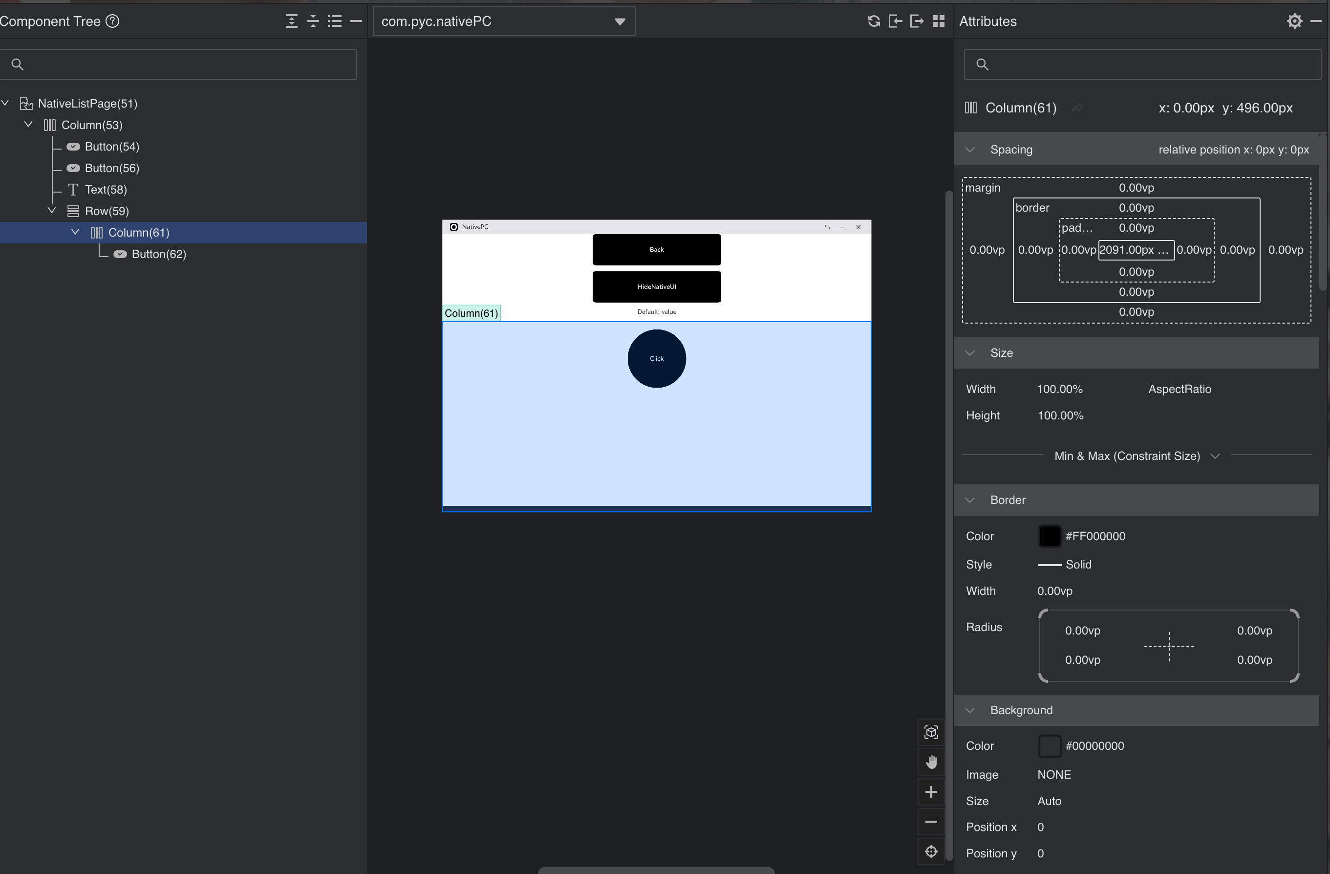Click the collapse all icon in Component Tree
This screenshot has width=1330, height=874.
click(x=313, y=21)
